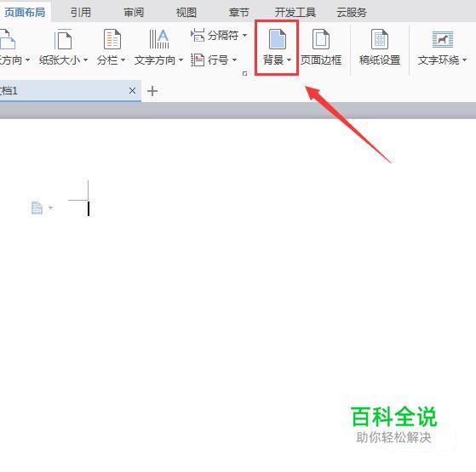Click the 文字方向 text label
Image resolution: width=476 pixels, height=472 pixels.
point(155,60)
